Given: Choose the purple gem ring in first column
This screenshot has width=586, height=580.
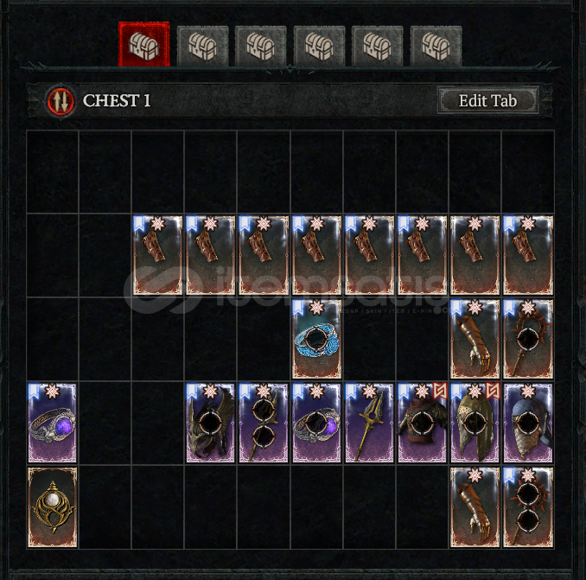Looking at the screenshot, I should tap(53, 423).
